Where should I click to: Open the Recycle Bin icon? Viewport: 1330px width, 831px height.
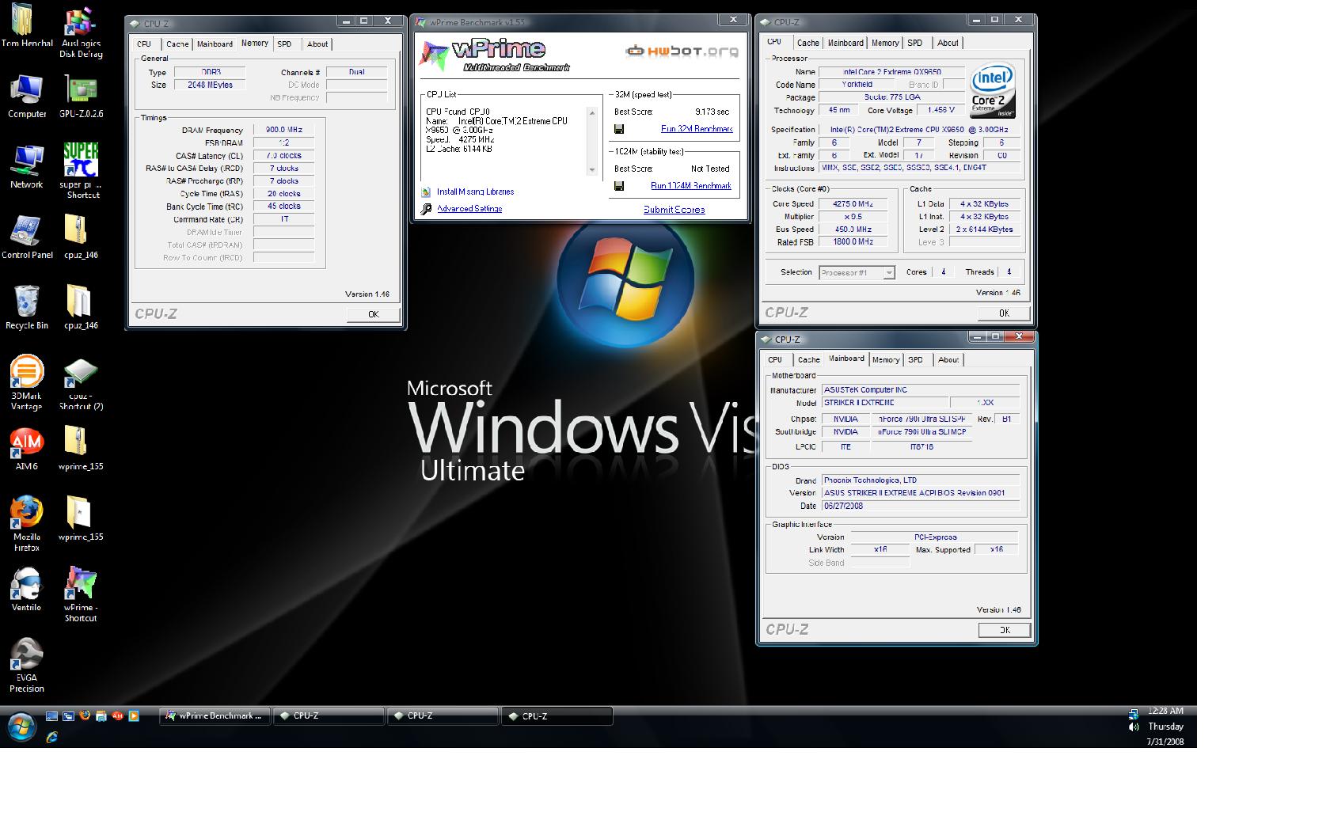[x=27, y=308]
